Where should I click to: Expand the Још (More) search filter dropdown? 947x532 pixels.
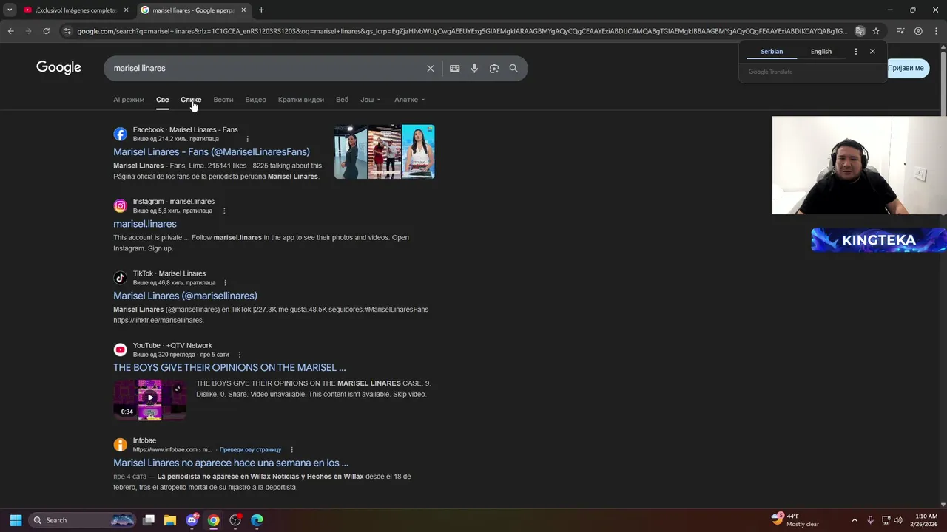tap(371, 100)
